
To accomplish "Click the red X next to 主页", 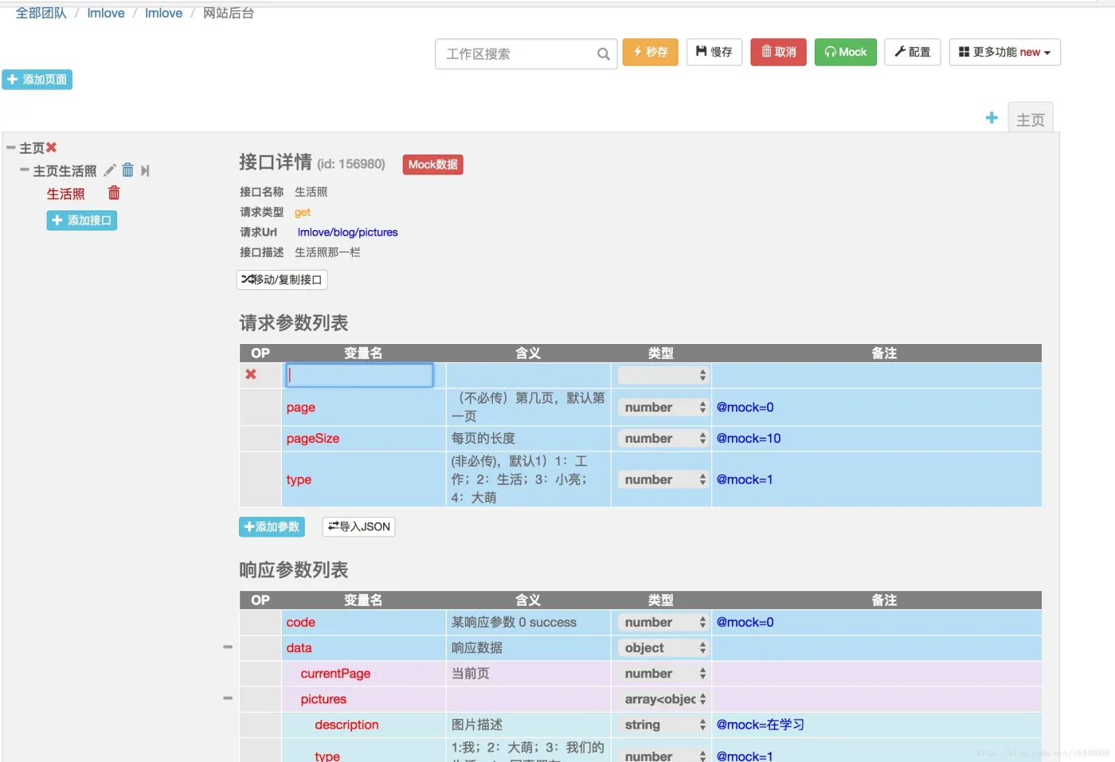I will point(52,147).
